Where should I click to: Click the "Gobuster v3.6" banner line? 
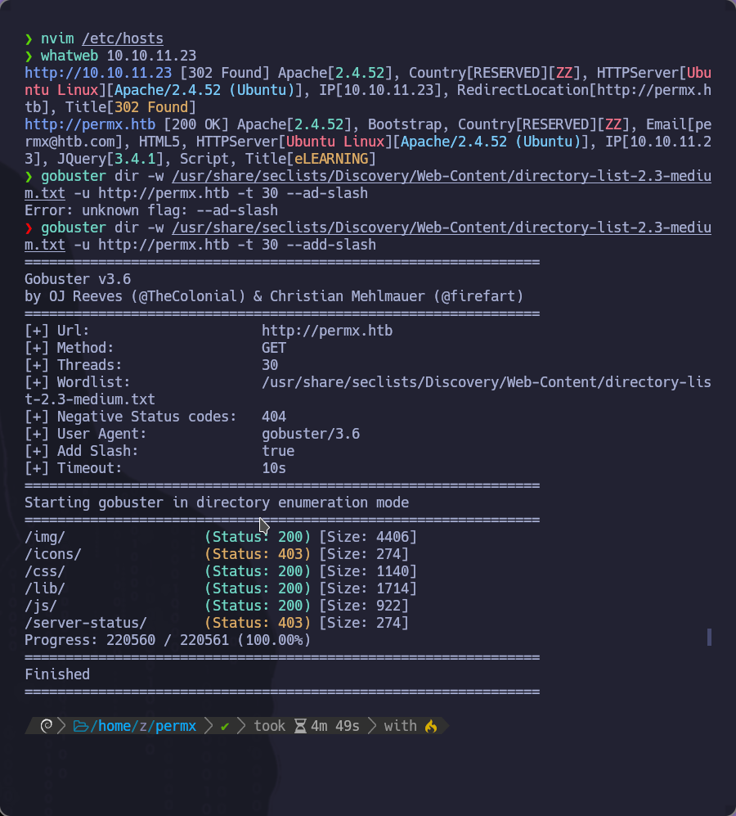tap(78, 279)
